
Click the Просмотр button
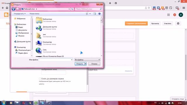[x=155, y=23]
